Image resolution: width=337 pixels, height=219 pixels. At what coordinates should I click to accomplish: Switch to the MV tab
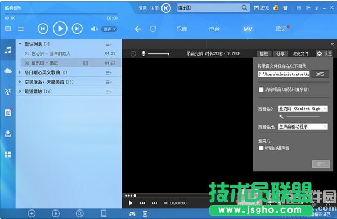248,29
